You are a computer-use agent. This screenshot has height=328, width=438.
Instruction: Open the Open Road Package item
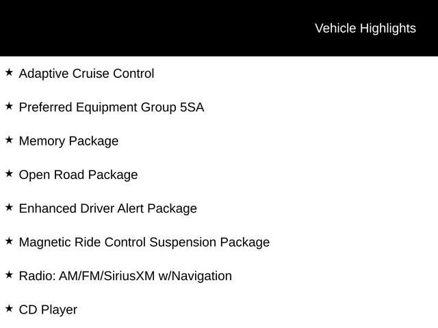78,174
